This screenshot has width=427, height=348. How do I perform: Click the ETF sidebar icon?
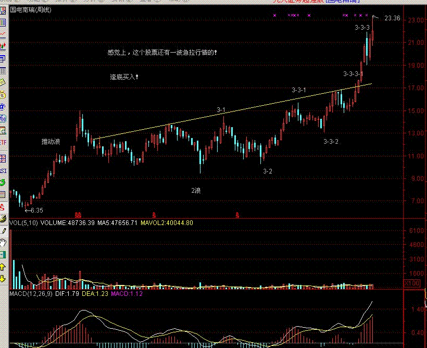pyautogui.click(x=3, y=143)
